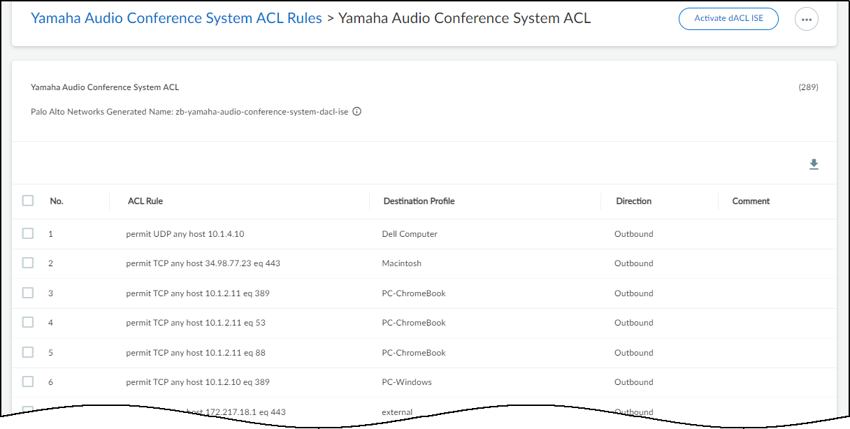Select checkbox for rule number 1
Image resolution: width=850 pixels, height=429 pixels.
[28, 233]
